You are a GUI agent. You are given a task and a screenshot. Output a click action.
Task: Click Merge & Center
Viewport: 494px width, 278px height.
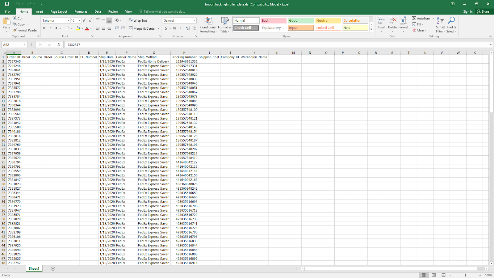click(142, 28)
